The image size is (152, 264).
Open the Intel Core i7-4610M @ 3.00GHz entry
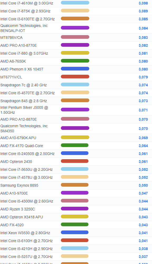[27, 3]
